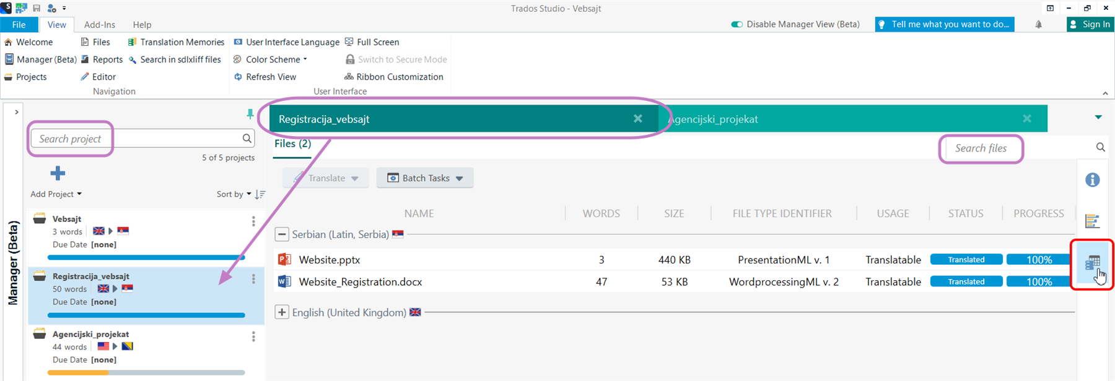
Task: Click the blue plus Add Project icon
Action: pyautogui.click(x=58, y=173)
